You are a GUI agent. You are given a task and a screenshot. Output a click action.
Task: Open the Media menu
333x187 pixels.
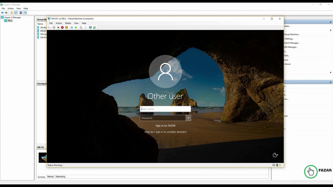click(68, 23)
